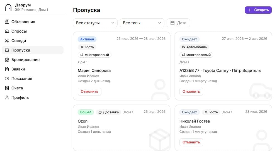This screenshot has height=154, width=277.
Task: Open the Мария Сидорова pass title
Action: point(94,70)
